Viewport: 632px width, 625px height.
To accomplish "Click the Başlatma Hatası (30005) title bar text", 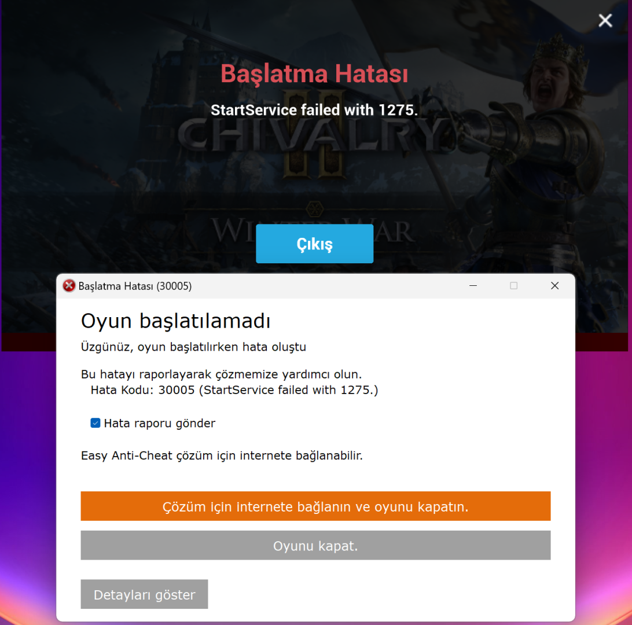I will tap(135, 286).
